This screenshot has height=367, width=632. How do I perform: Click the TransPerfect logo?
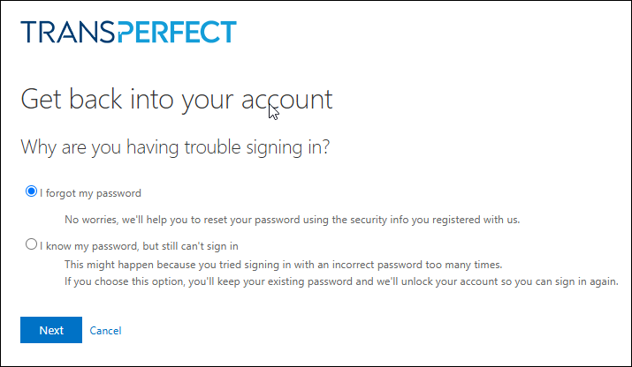coord(129,32)
